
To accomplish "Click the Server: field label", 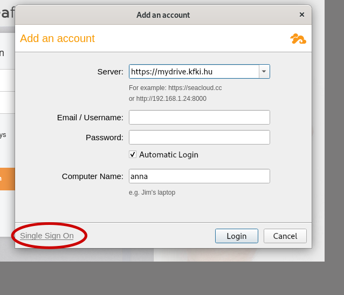I will tap(111, 72).
